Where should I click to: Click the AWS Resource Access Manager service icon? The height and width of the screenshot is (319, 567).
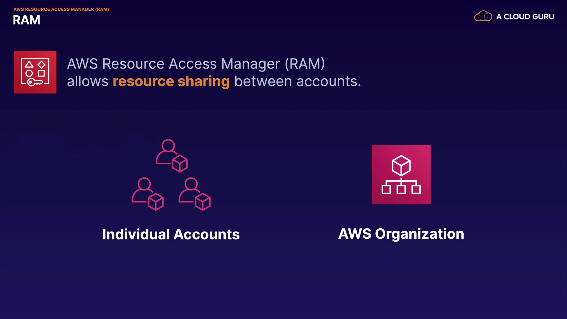35,72
